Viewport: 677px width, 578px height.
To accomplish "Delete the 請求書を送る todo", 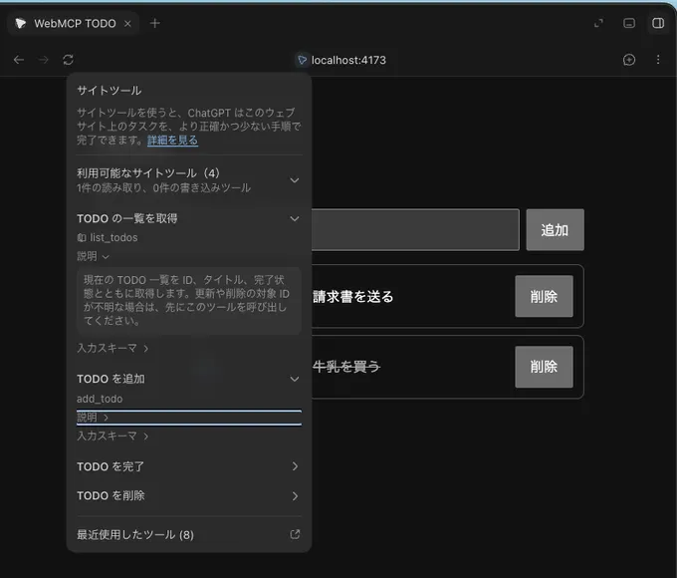I will (544, 296).
